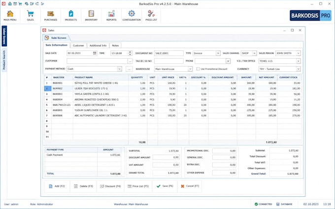Select the Aroma Roasted Chickpeas 500 G row

coord(173,99)
